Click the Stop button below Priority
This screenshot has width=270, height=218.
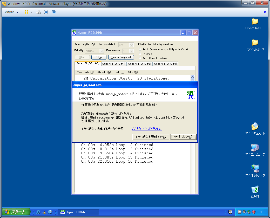99,57
